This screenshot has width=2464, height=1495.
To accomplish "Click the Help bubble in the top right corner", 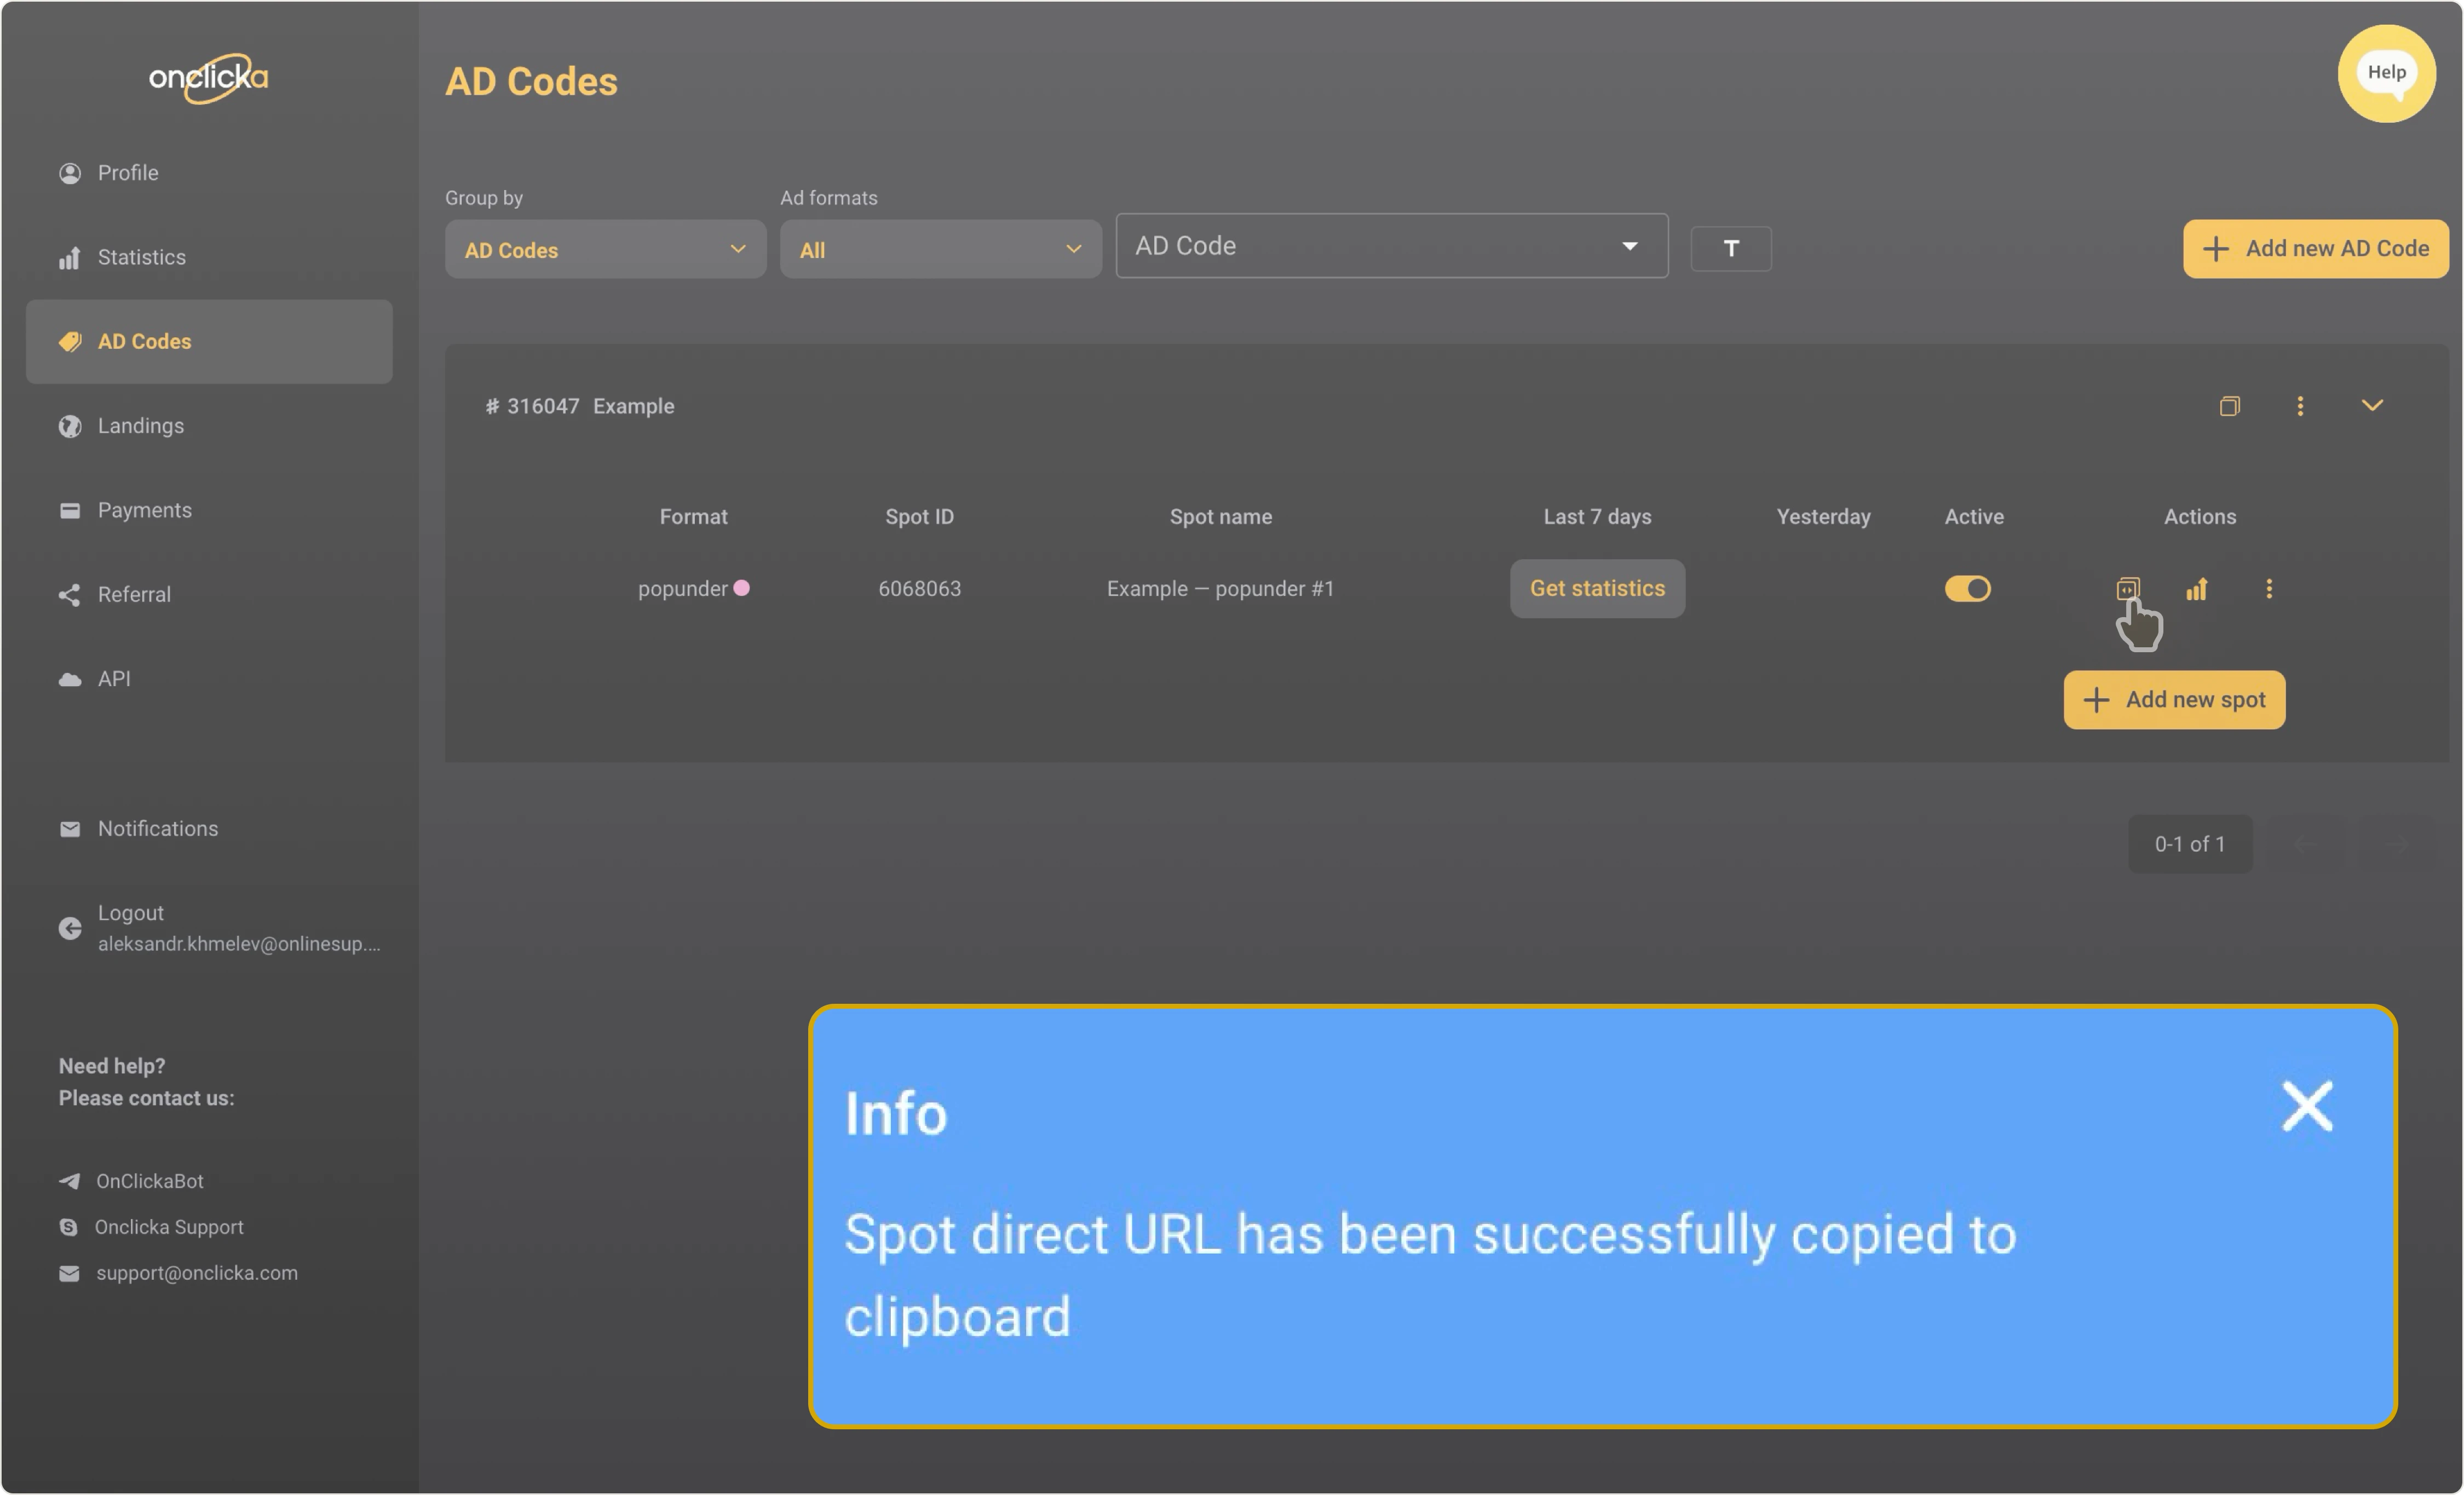I will (x=2387, y=73).
